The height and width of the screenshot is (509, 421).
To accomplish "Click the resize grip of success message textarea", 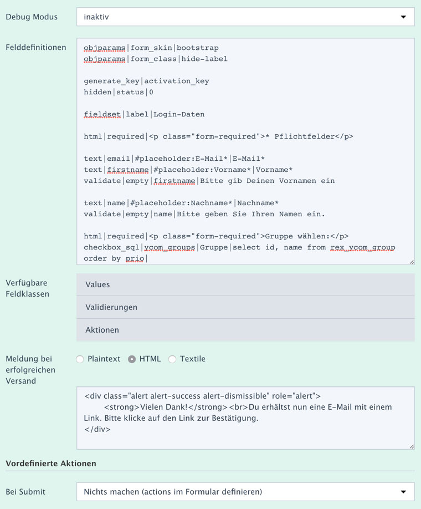I will point(411,446).
